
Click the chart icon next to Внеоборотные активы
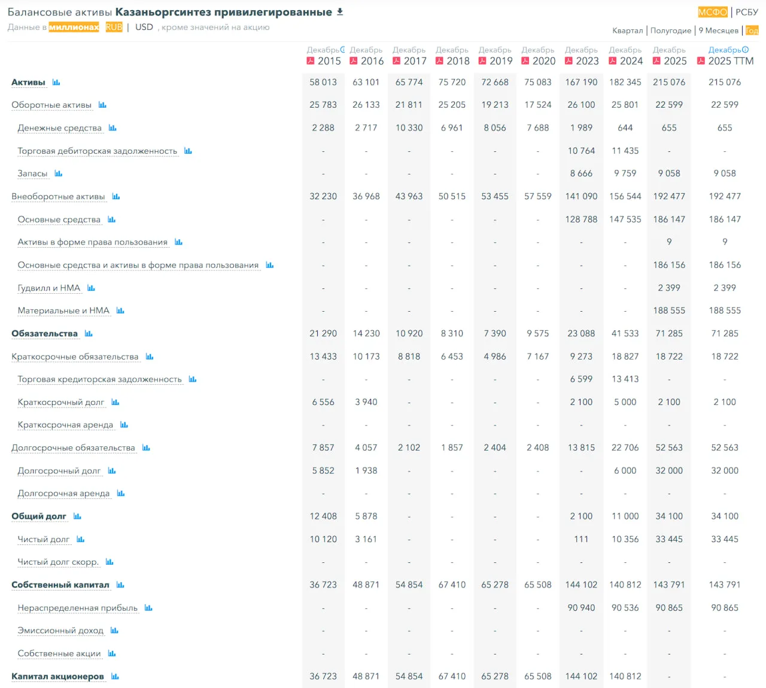(x=116, y=196)
